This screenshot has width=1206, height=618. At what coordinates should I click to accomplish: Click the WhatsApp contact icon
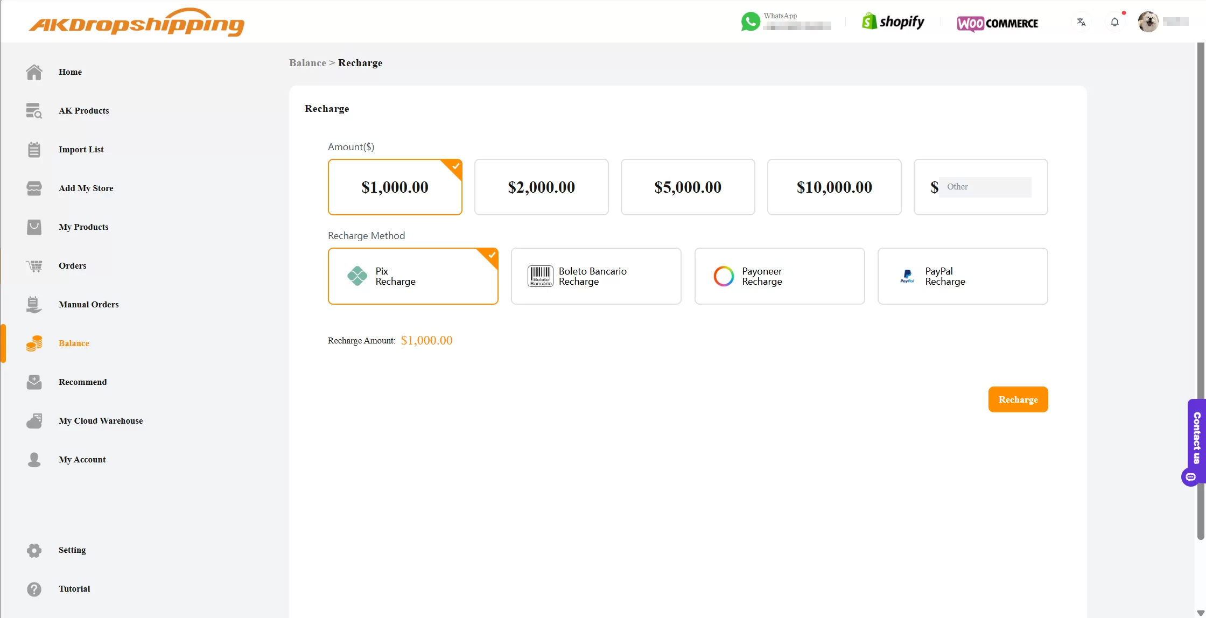[751, 22]
